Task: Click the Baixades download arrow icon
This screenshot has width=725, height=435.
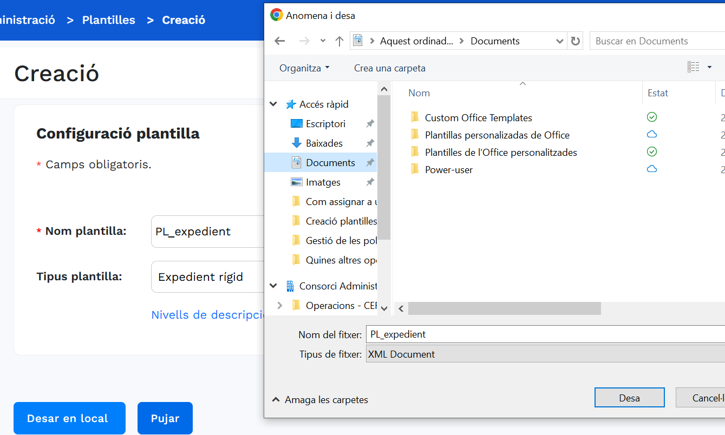Action: tap(297, 143)
